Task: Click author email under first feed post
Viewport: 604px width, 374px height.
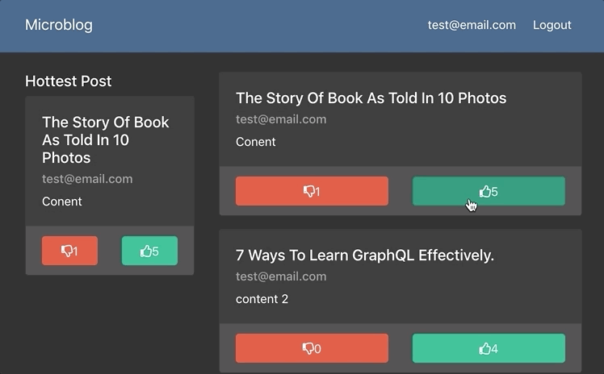Action: pos(281,119)
